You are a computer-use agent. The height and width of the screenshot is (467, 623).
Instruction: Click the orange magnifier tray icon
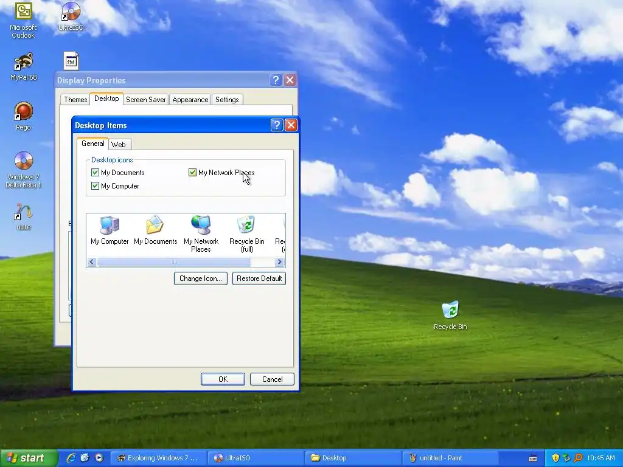578,458
